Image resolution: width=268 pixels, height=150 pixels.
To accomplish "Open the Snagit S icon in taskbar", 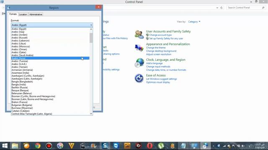I will (x=105, y=146).
